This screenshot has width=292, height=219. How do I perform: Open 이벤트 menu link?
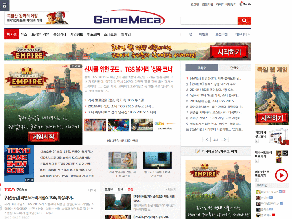click(204, 34)
